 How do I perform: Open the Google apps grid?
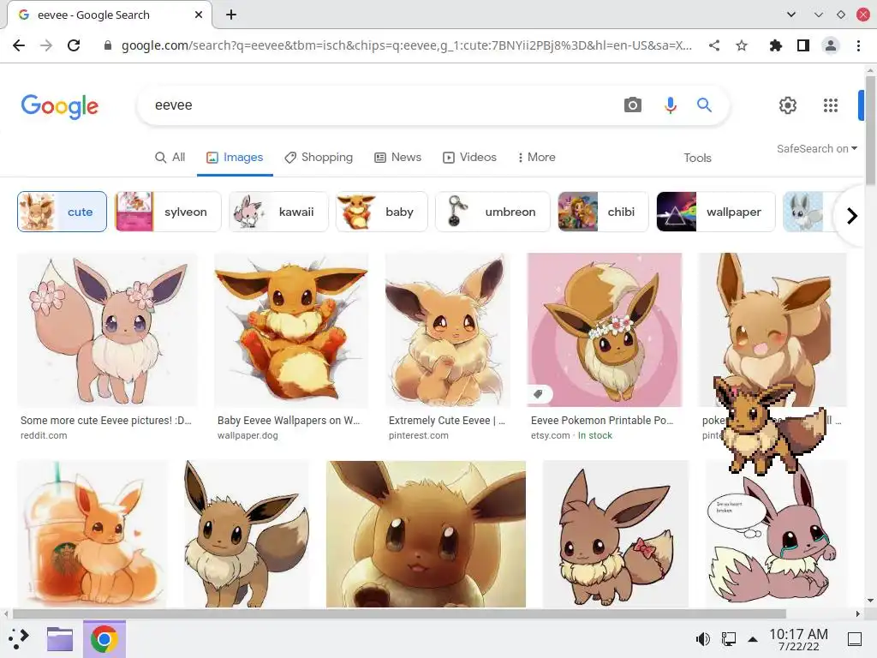[x=831, y=105]
